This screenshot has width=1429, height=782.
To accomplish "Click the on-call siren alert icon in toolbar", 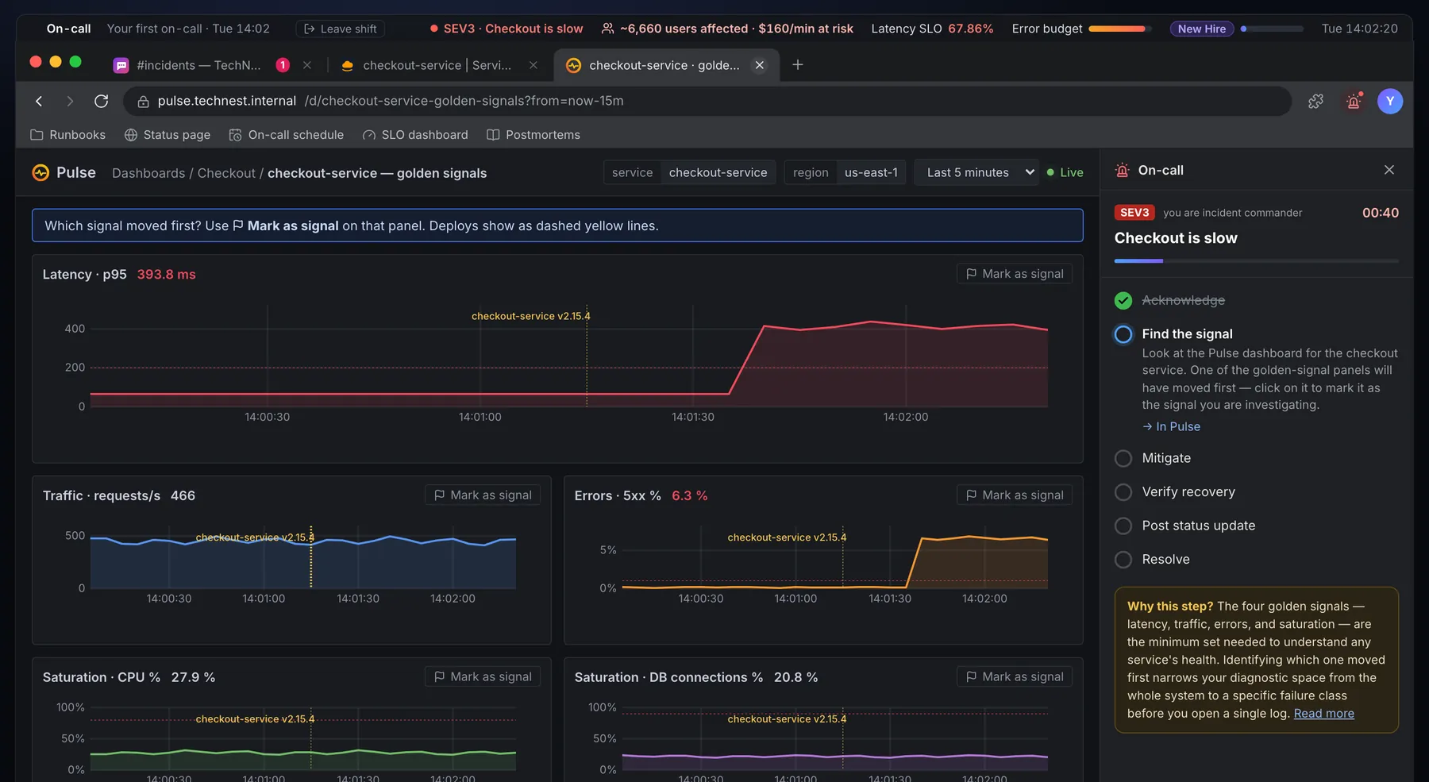I will coord(1354,101).
